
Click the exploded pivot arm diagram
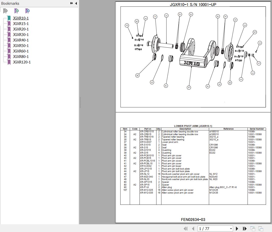tap(193, 57)
